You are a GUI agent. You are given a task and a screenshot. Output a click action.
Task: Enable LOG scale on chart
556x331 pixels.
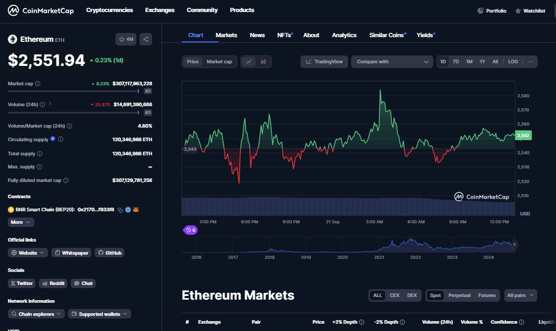[x=513, y=62]
